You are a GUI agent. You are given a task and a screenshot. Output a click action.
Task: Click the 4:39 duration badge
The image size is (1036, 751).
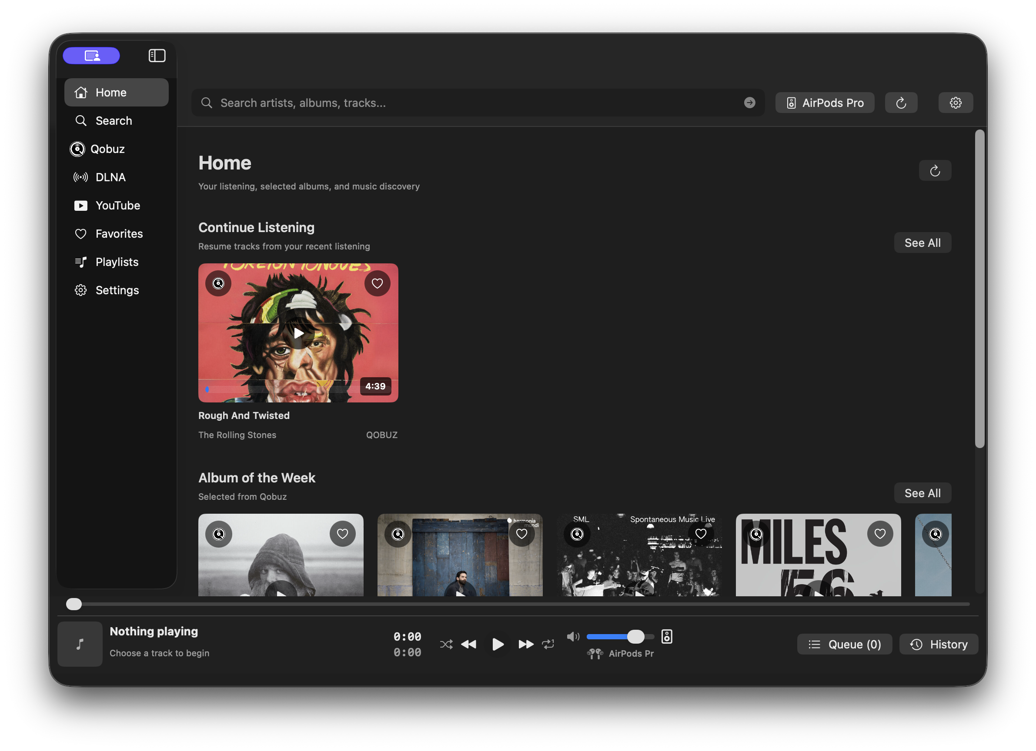point(375,386)
